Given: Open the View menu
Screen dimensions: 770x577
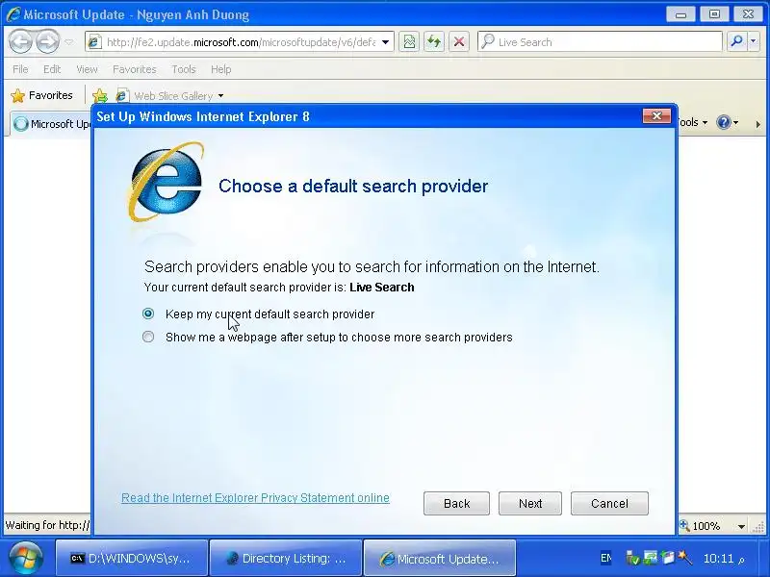Looking at the screenshot, I should click(x=87, y=69).
